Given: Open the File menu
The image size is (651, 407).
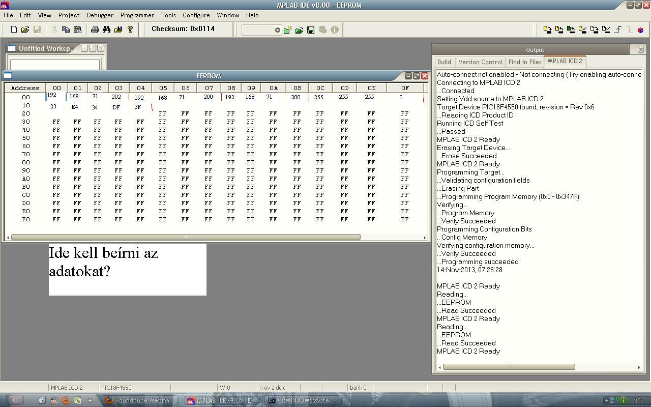Looking at the screenshot, I should 8,15.
